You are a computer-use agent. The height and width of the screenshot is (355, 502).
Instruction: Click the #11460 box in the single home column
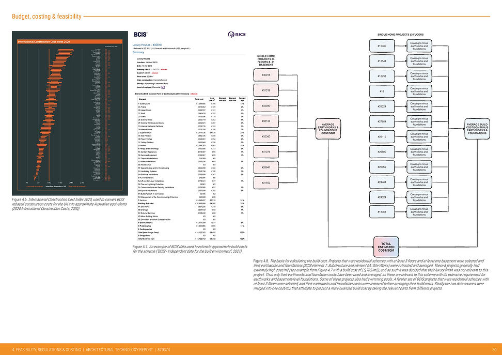click(x=382, y=45)
